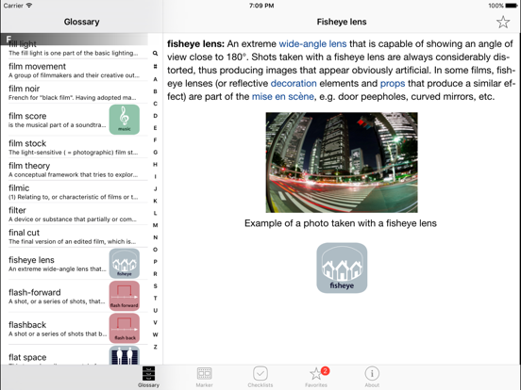Screen dimensions: 521x390
Task: Tap the fisheye icon in the glossary list
Action: coord(125,264)
